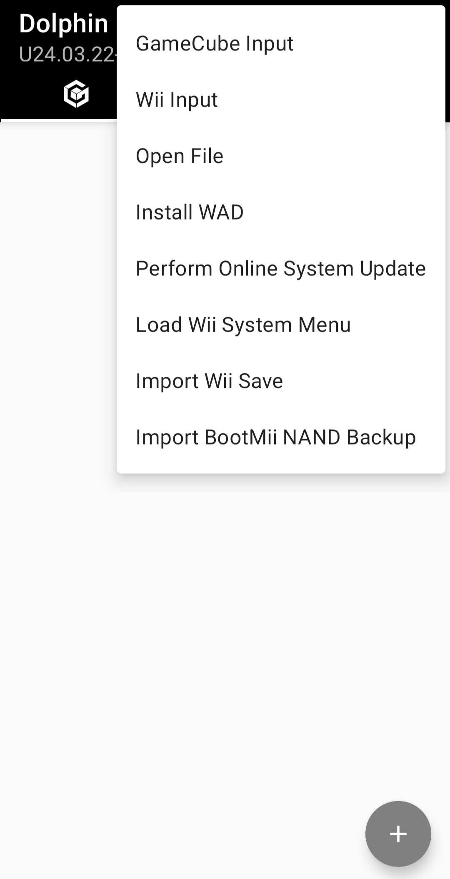Install a WAD file to NAND

click(190, 212)
